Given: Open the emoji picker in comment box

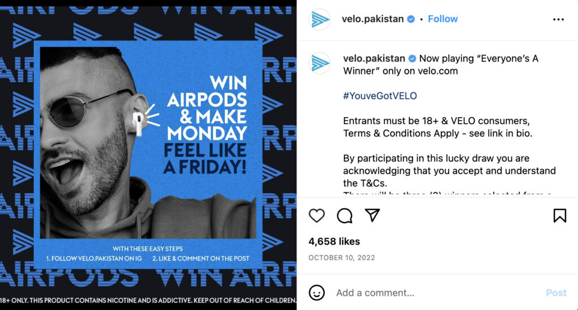Looking at the screenshot, I should [x=317, y=293].
